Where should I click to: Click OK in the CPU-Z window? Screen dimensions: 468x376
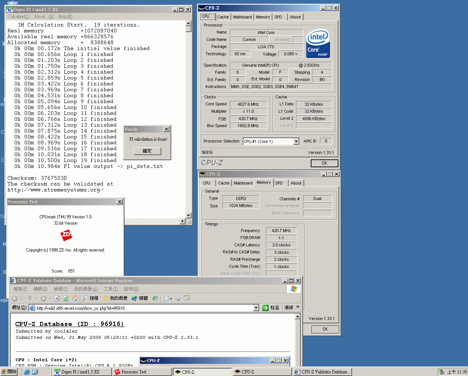(324, 163)
